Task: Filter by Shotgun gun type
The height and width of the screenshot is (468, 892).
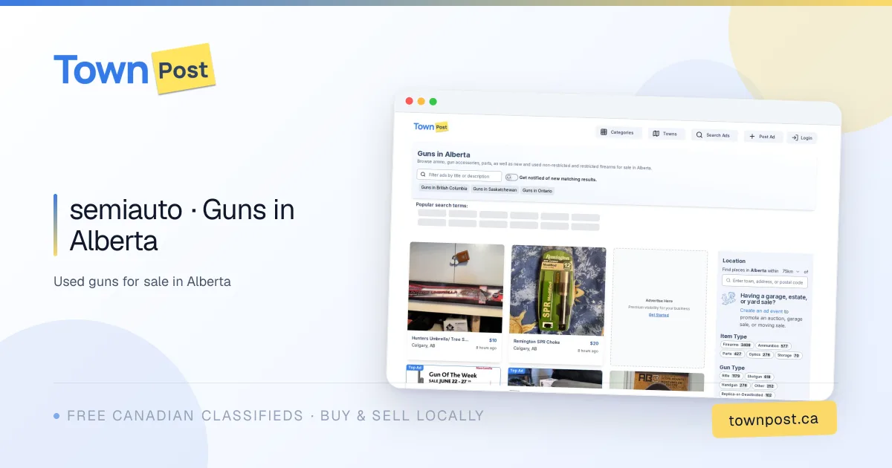Action: (x=759, y=377)
